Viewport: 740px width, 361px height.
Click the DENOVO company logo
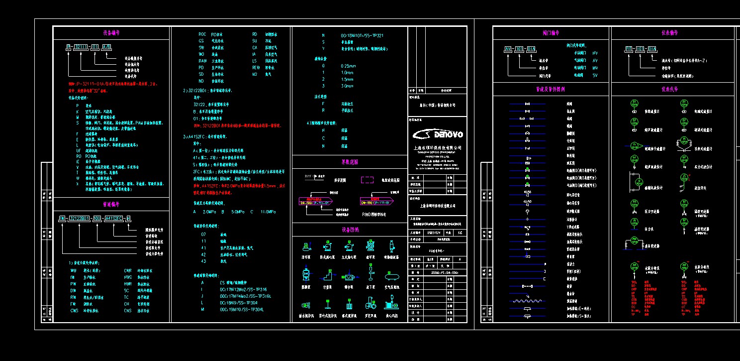pos(438,134)
